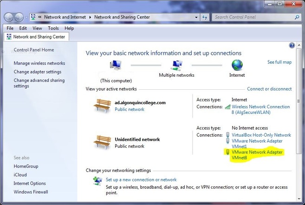This screenshot has height=205, width=305.
Task: Click the search magnifier icon
Action: point(298,17)
